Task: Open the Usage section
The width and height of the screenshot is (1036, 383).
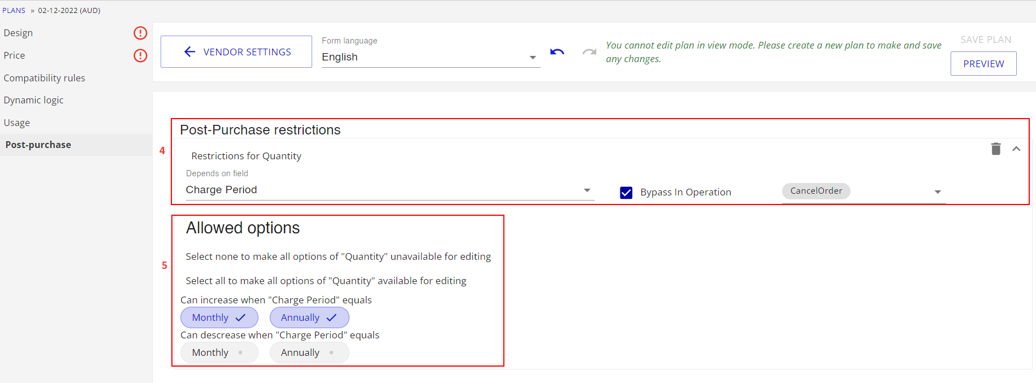Action: click(x=16, y=123)
